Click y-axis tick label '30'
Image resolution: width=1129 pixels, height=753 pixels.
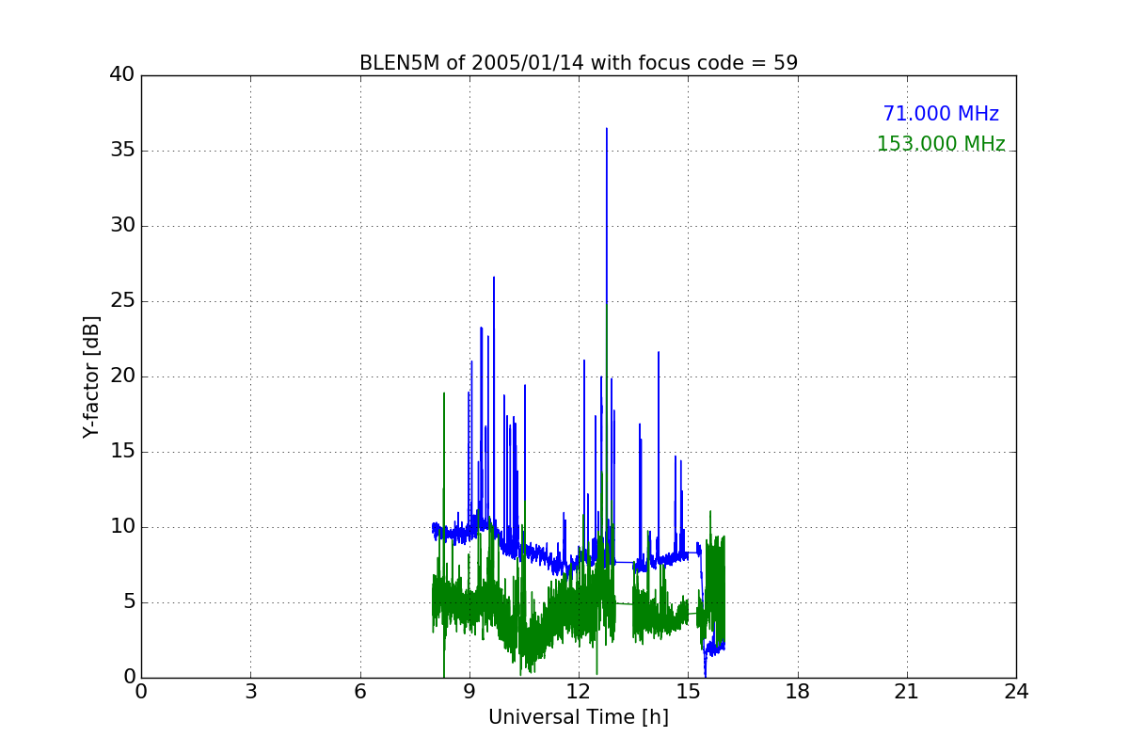122,226
